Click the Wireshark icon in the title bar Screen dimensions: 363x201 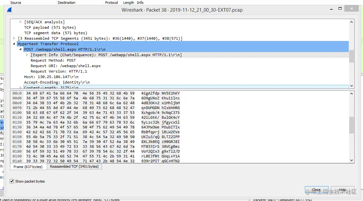click(x=9, y=10)
